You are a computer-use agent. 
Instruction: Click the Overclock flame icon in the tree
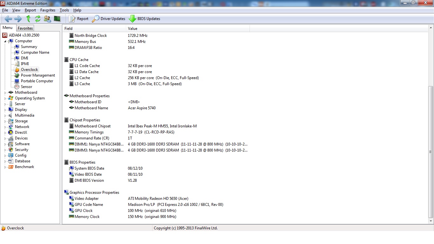pos(17,70)
